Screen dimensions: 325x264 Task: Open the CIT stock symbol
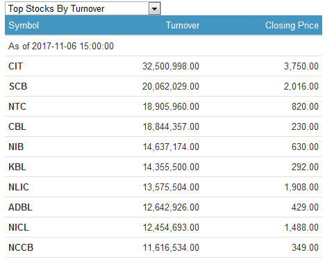(x=15, y=66)
